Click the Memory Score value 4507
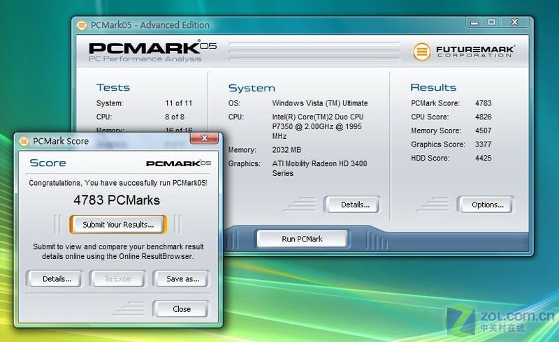 pos(484,131)
